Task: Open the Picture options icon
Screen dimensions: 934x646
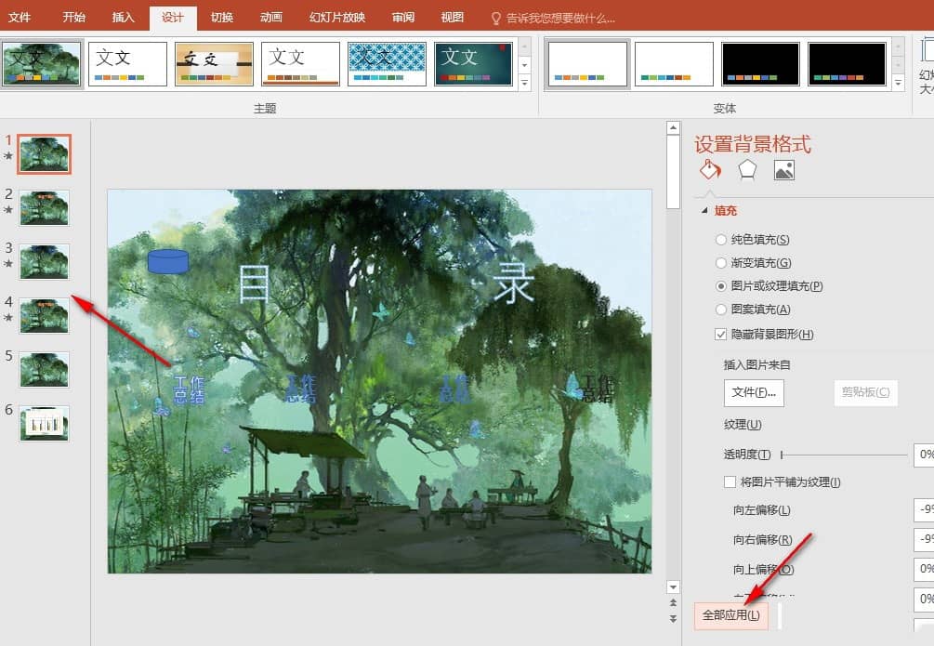Action: tap(783, 170)
